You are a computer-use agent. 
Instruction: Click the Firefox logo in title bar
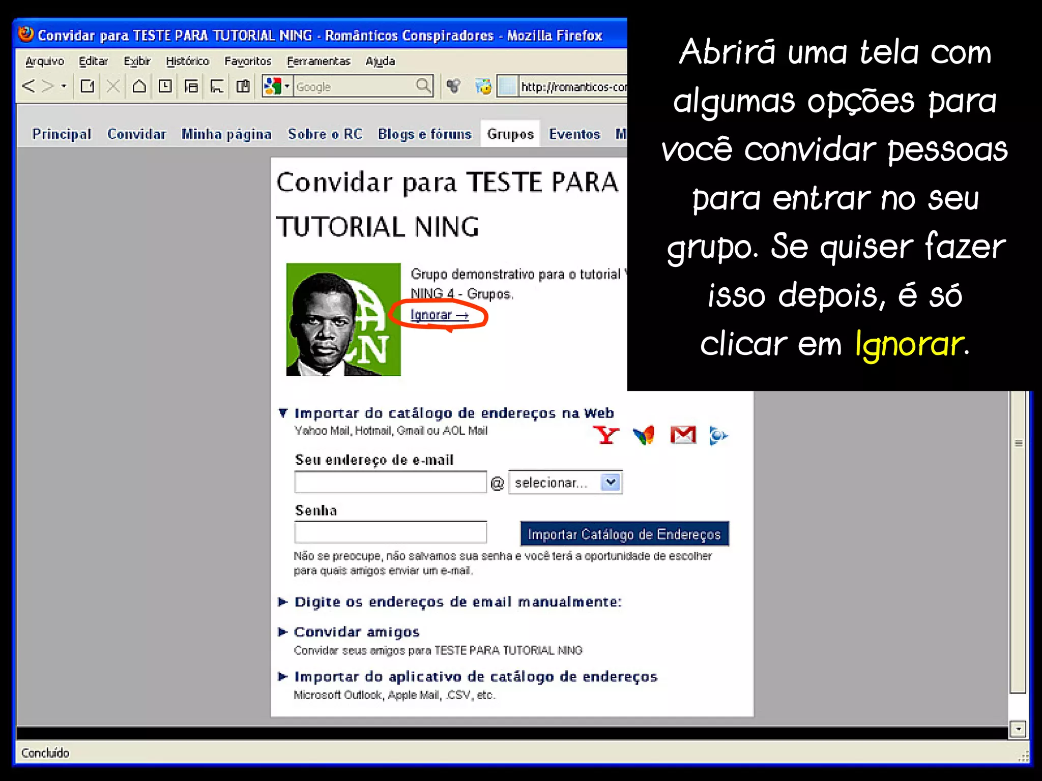pos(26,35)
